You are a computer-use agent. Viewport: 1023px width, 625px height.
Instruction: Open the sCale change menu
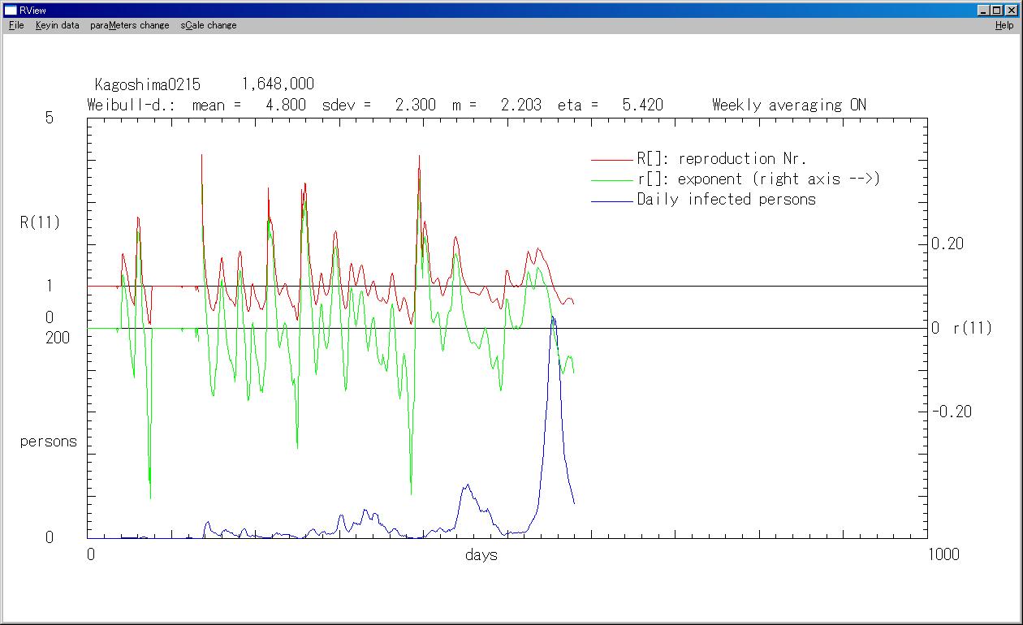[x=209, y=25]
